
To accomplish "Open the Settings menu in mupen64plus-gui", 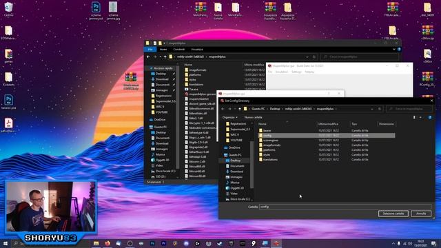I will pyautogui.click(x=296, y=72).
